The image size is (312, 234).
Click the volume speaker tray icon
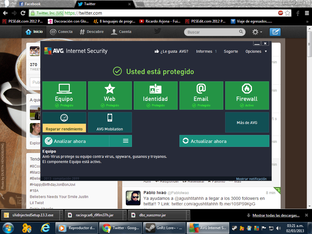(278, 228)
